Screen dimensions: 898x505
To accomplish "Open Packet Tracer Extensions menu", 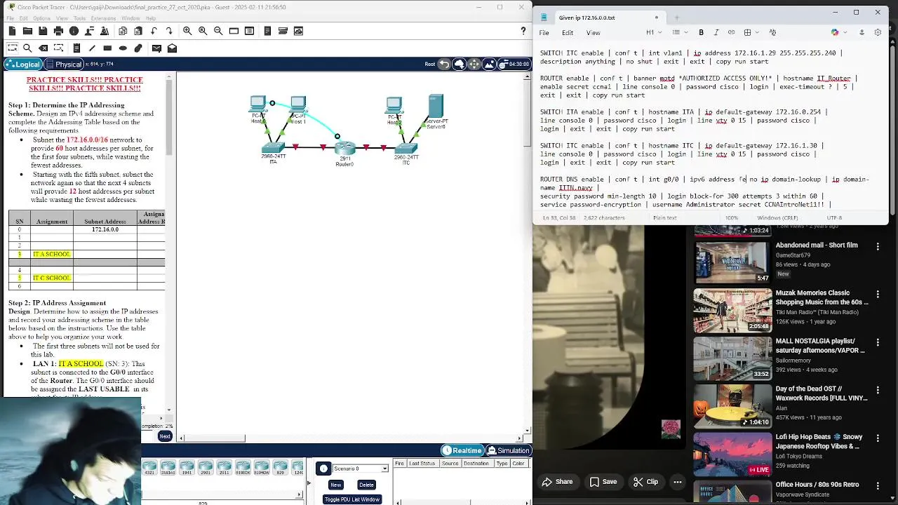I will (x=104, y=18).
